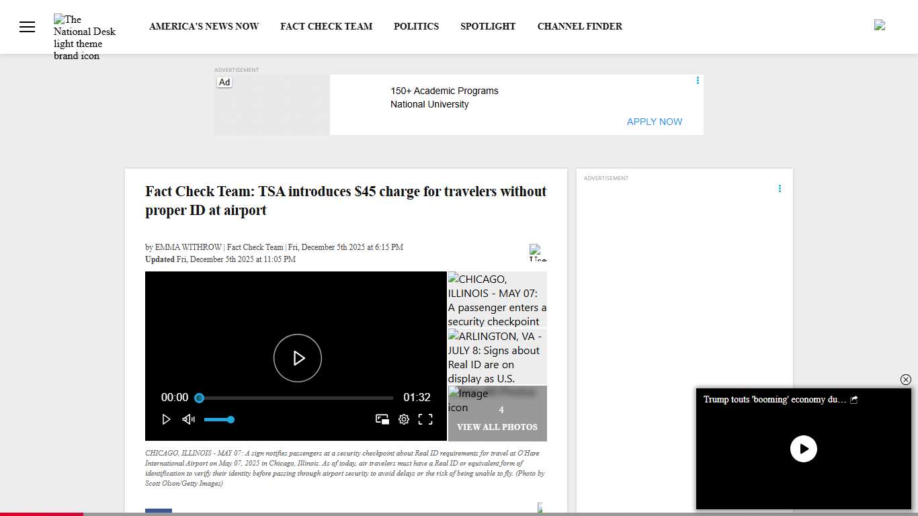Open the ad options three-dot menu on sidebar
This screenshot has height=516, width=918.
[x=780, y=188]
